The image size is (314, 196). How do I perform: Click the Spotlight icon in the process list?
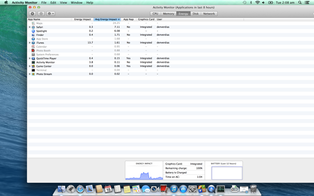[33, 31]
